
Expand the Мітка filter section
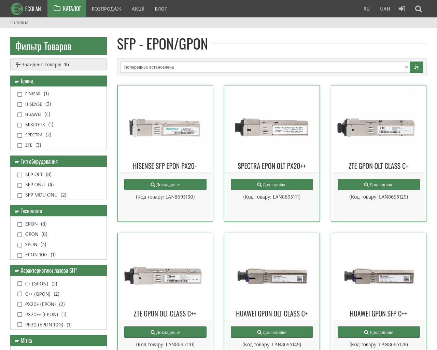click(58, 341)
